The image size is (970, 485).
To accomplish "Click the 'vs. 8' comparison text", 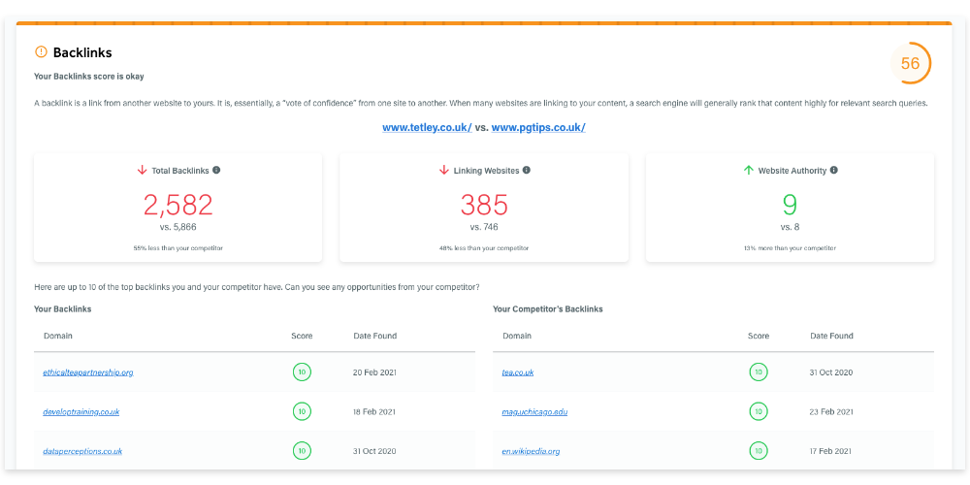I will point(790,227).
